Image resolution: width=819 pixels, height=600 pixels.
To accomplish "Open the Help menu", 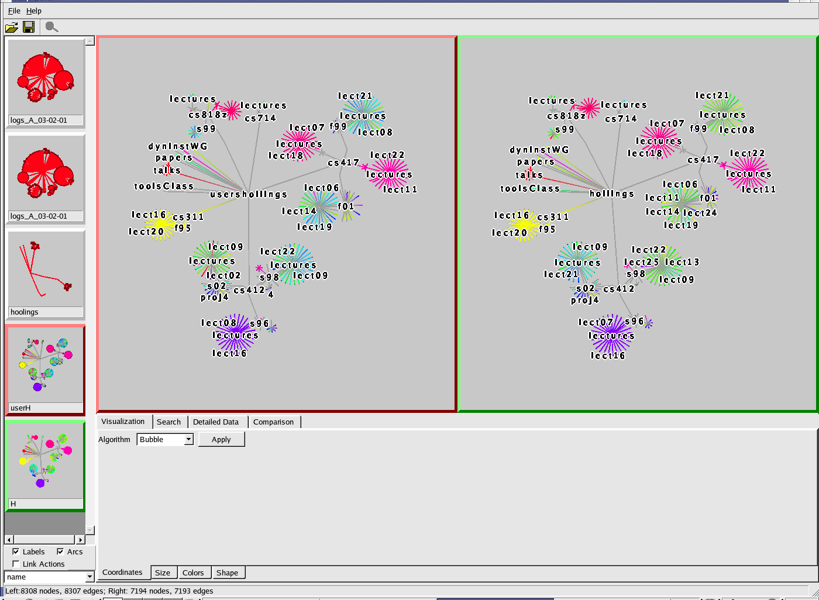I will (34, 11).
